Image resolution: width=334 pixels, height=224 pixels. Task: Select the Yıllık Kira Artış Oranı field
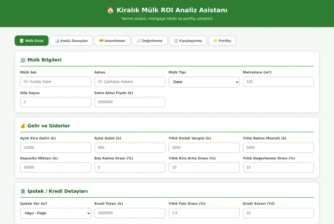coord(204,167)
